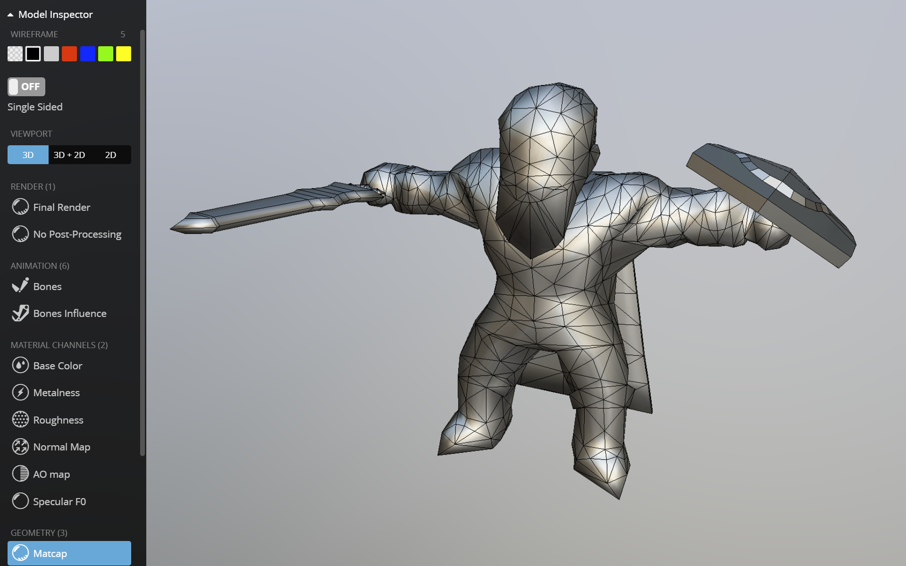Choose No Post-Processing render
The height and width of the screenshot is (566, 906).
77,234
